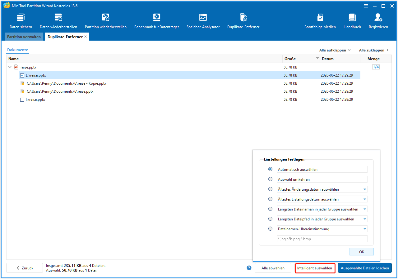Open Daten sichern tool
The image size is (398, 279).
pos(21,21)
